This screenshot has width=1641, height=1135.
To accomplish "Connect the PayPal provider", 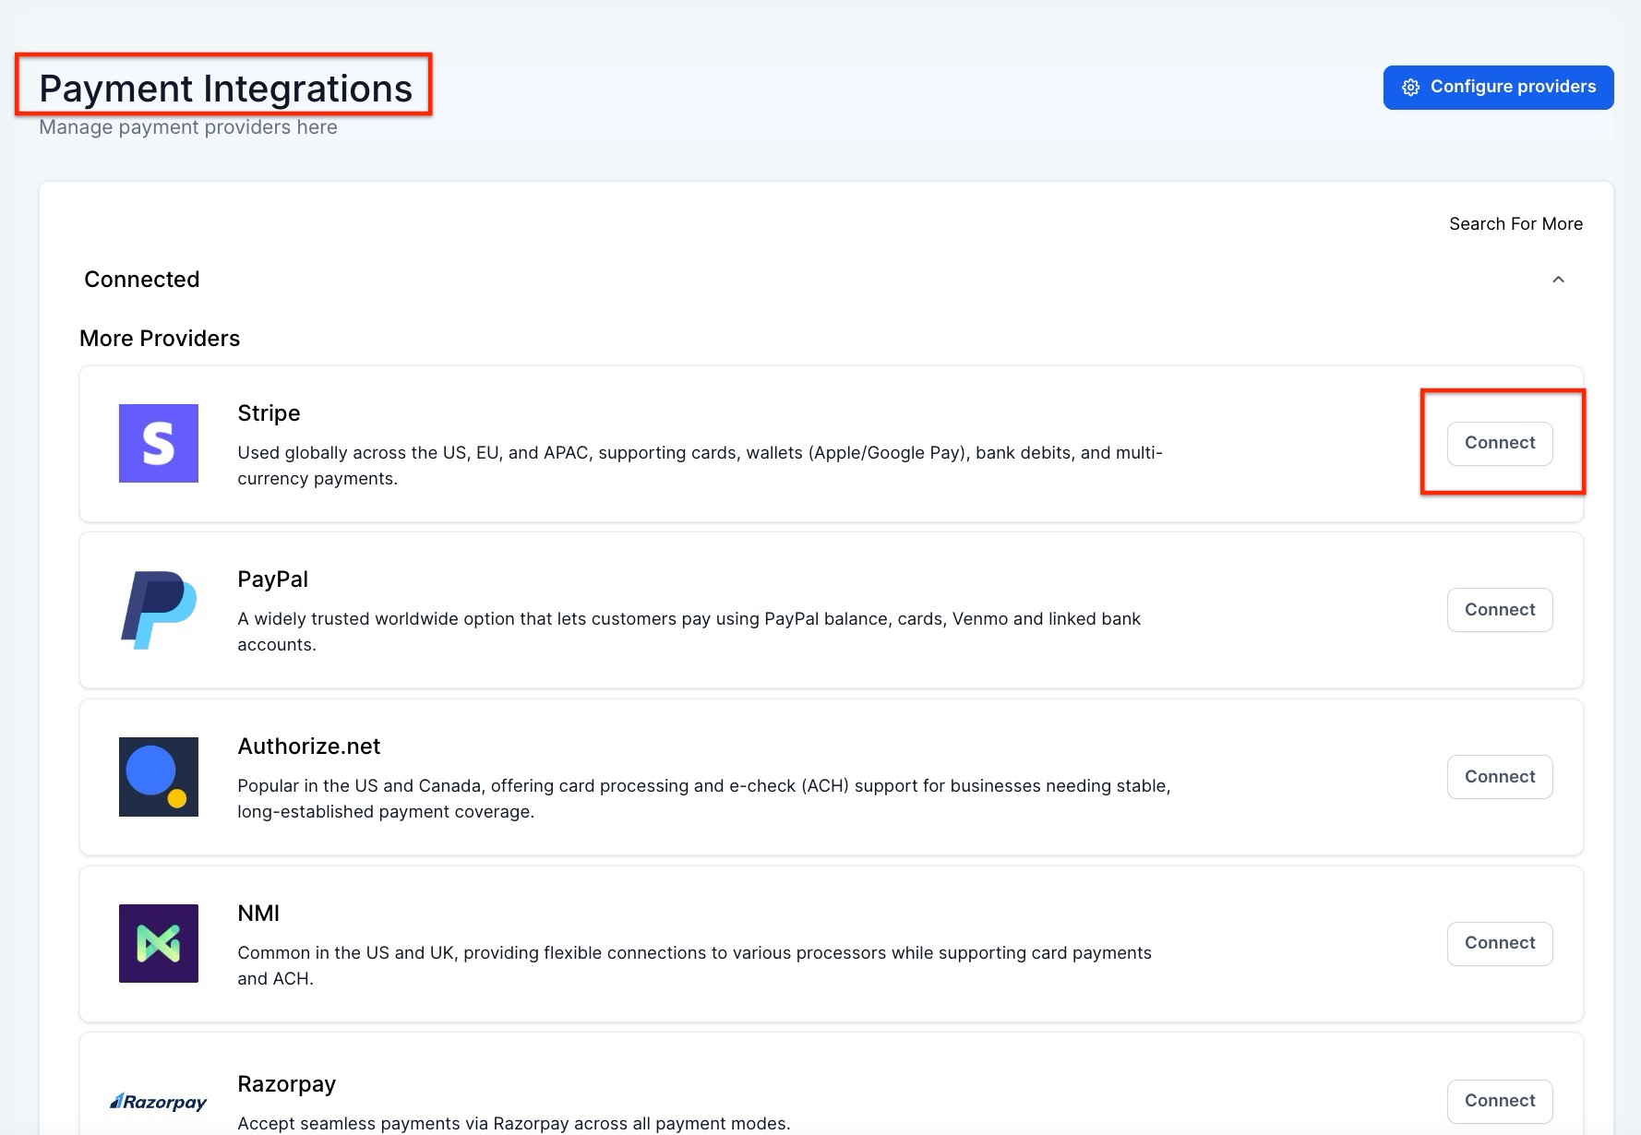I will point(1500,610).
